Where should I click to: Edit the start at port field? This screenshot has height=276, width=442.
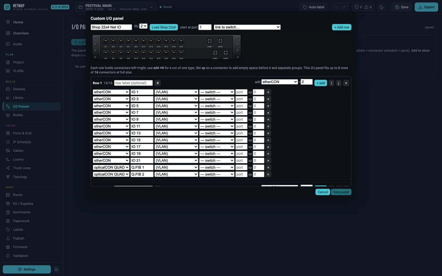point(205,27)
